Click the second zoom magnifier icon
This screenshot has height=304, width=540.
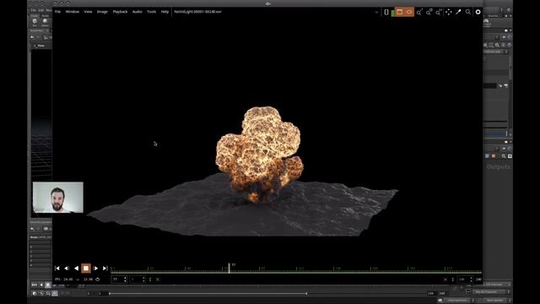(x=429, y=12)
